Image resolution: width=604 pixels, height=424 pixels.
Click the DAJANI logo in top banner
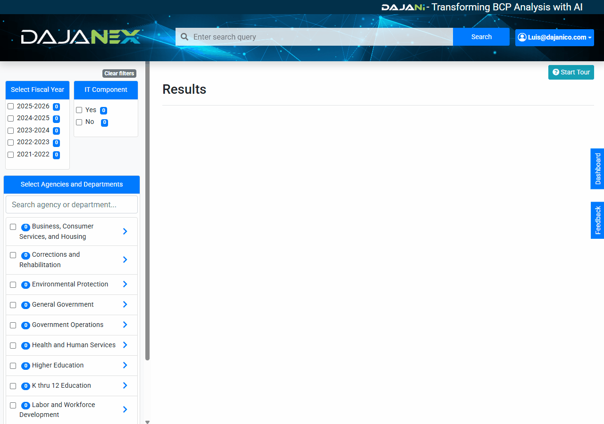(403, 7)
